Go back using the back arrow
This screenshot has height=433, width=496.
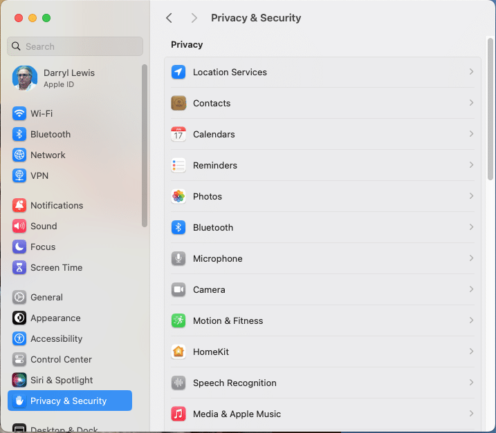coord(169,18)
